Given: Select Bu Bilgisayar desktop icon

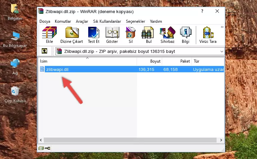Looking at the screenshot, I should [x=15, y=39].
